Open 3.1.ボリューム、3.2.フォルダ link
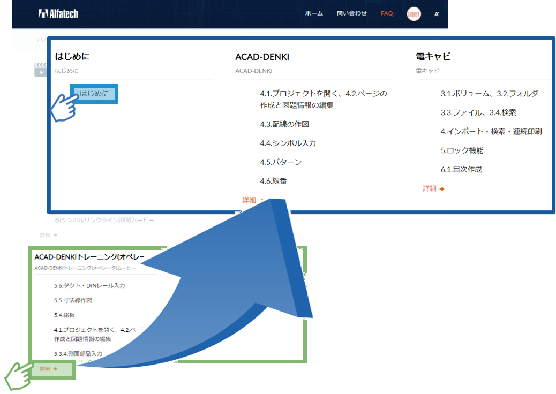Viewport: 556px width, 394px height. click(489, 94)
